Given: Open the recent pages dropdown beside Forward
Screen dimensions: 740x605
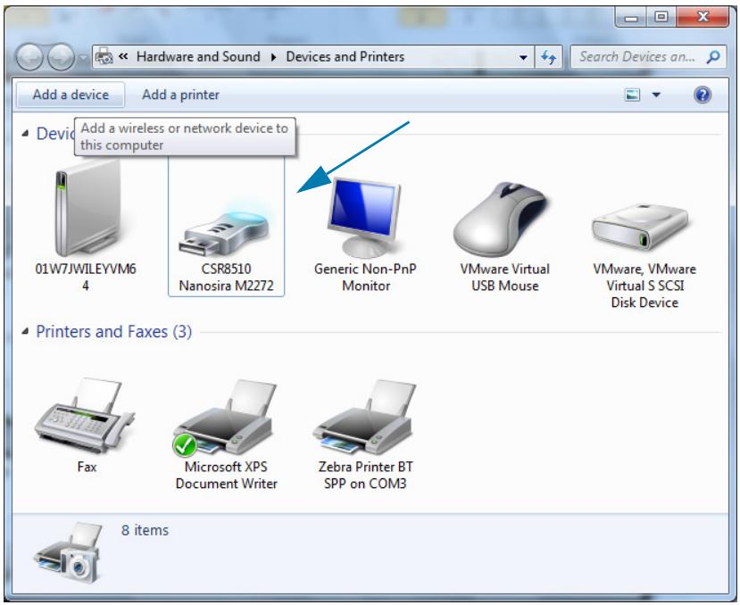Looking at the screenshot, I should (x=83, y=59).
